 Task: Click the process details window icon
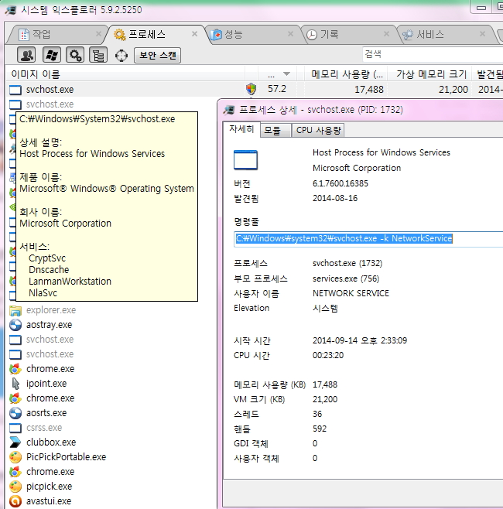click(229, 110)
